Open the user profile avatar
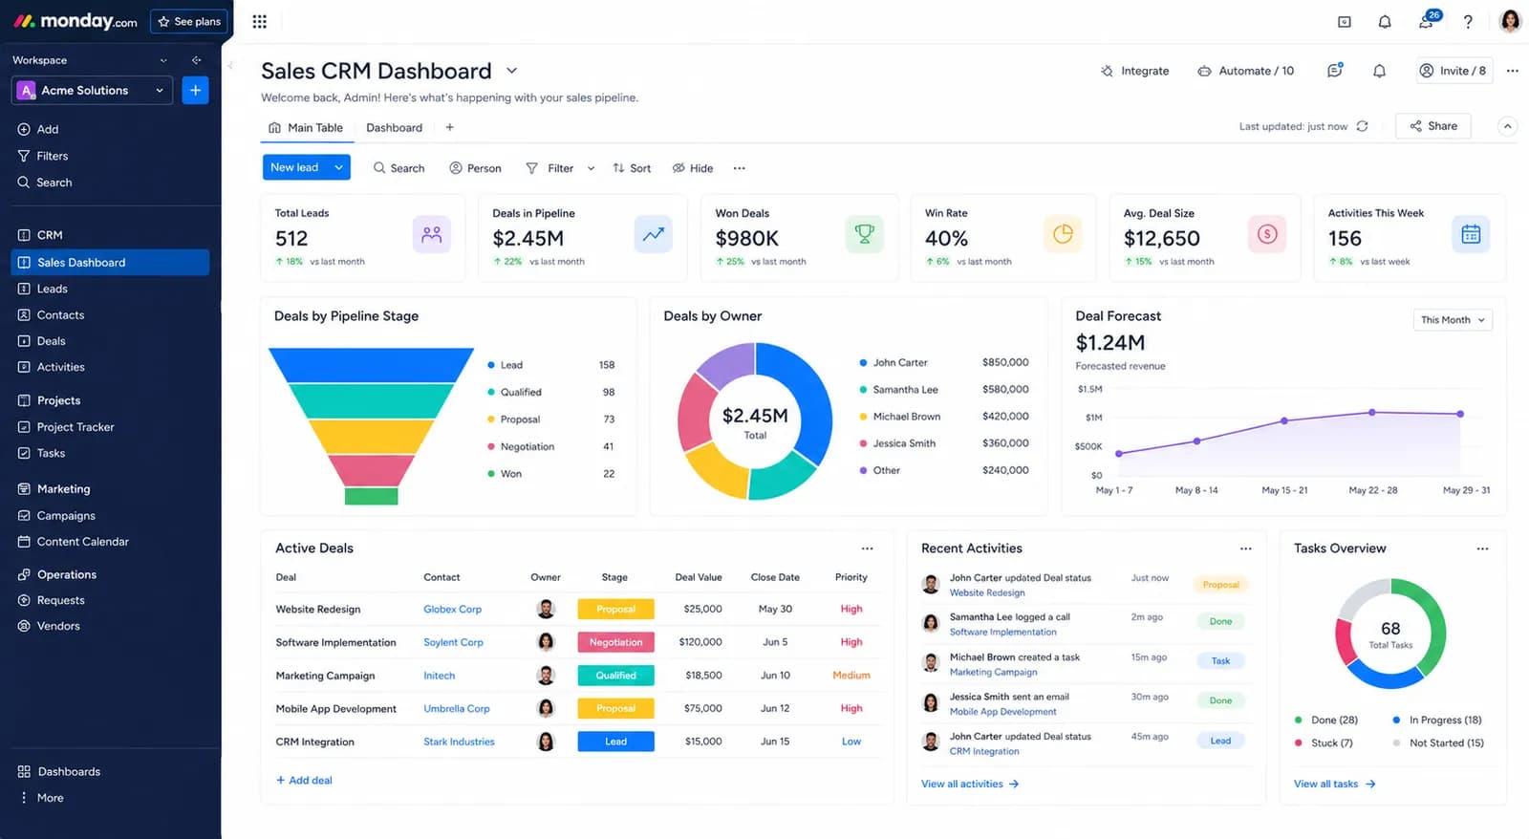Image resolution: width=1529 pixels, height=839 pixels. click(x=1510, y=21)
